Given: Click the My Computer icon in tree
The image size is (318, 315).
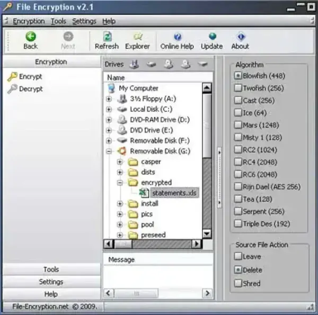Looking at the screenshot, I should (111, 88).
